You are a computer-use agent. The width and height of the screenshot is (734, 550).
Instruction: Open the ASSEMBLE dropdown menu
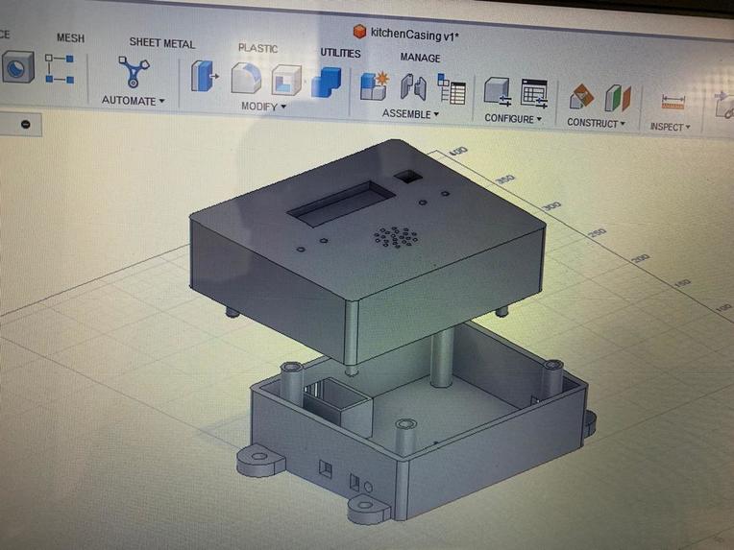tap(410, 113)
